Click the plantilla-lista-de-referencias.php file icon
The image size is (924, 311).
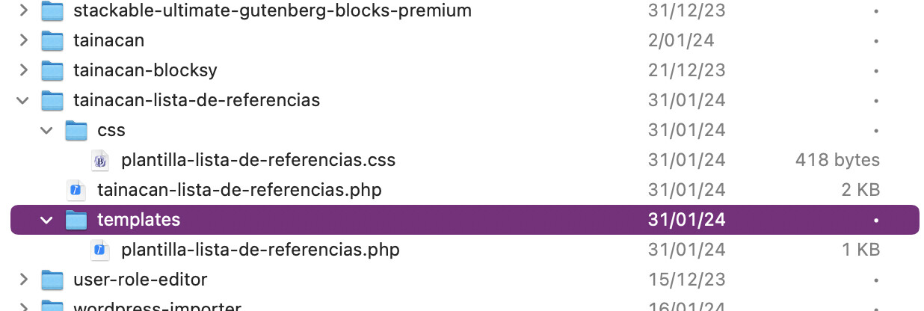coord(100,250)
